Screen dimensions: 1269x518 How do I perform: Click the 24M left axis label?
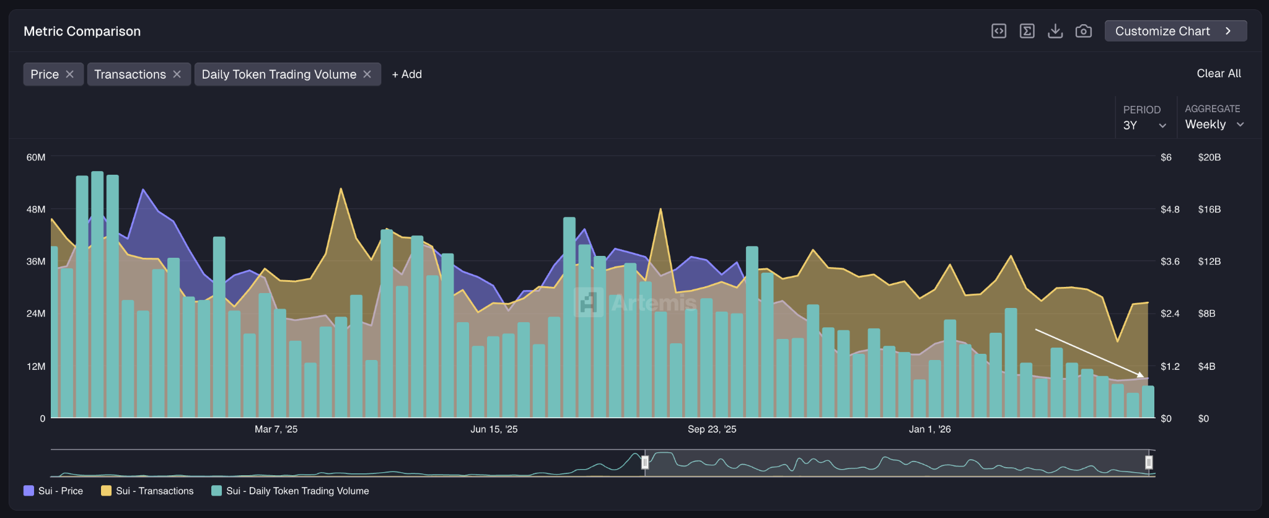(36, 314)
